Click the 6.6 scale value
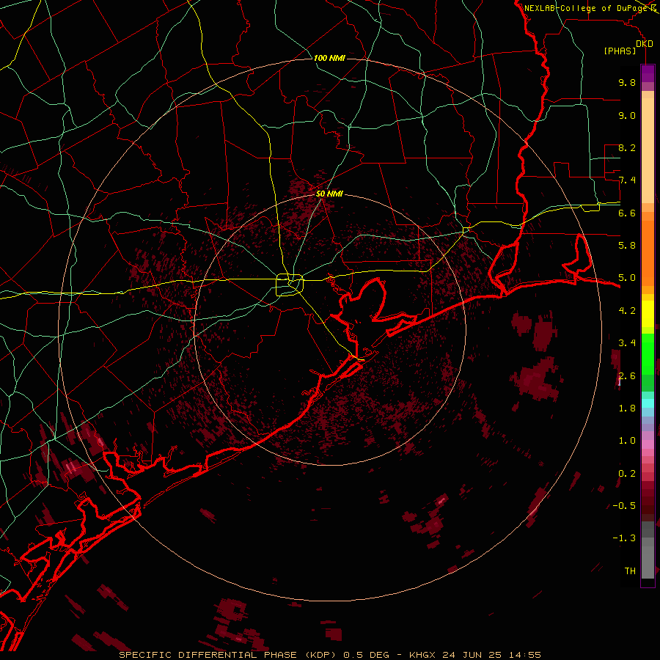Viewport: 660px width, 660px height. (x=627, y=213)
